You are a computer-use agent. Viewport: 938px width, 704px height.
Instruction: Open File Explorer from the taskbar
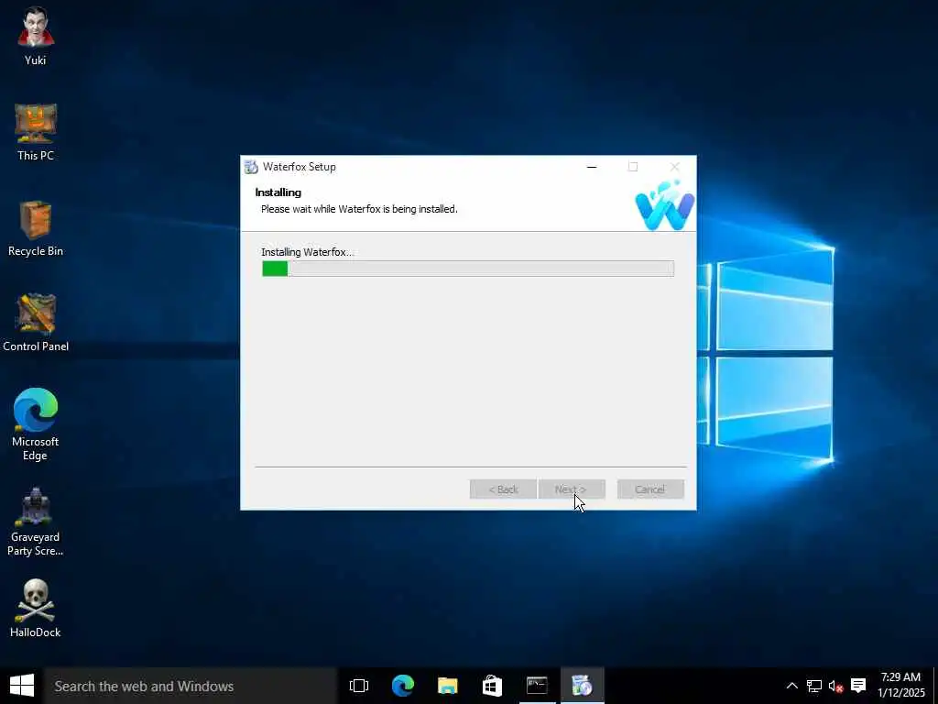pyautogui.click(x=447, y=686)
